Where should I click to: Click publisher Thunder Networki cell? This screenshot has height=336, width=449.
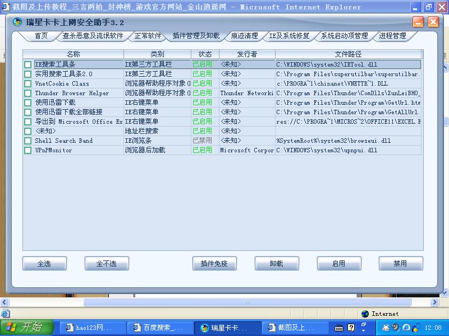(x=247, y=93)
